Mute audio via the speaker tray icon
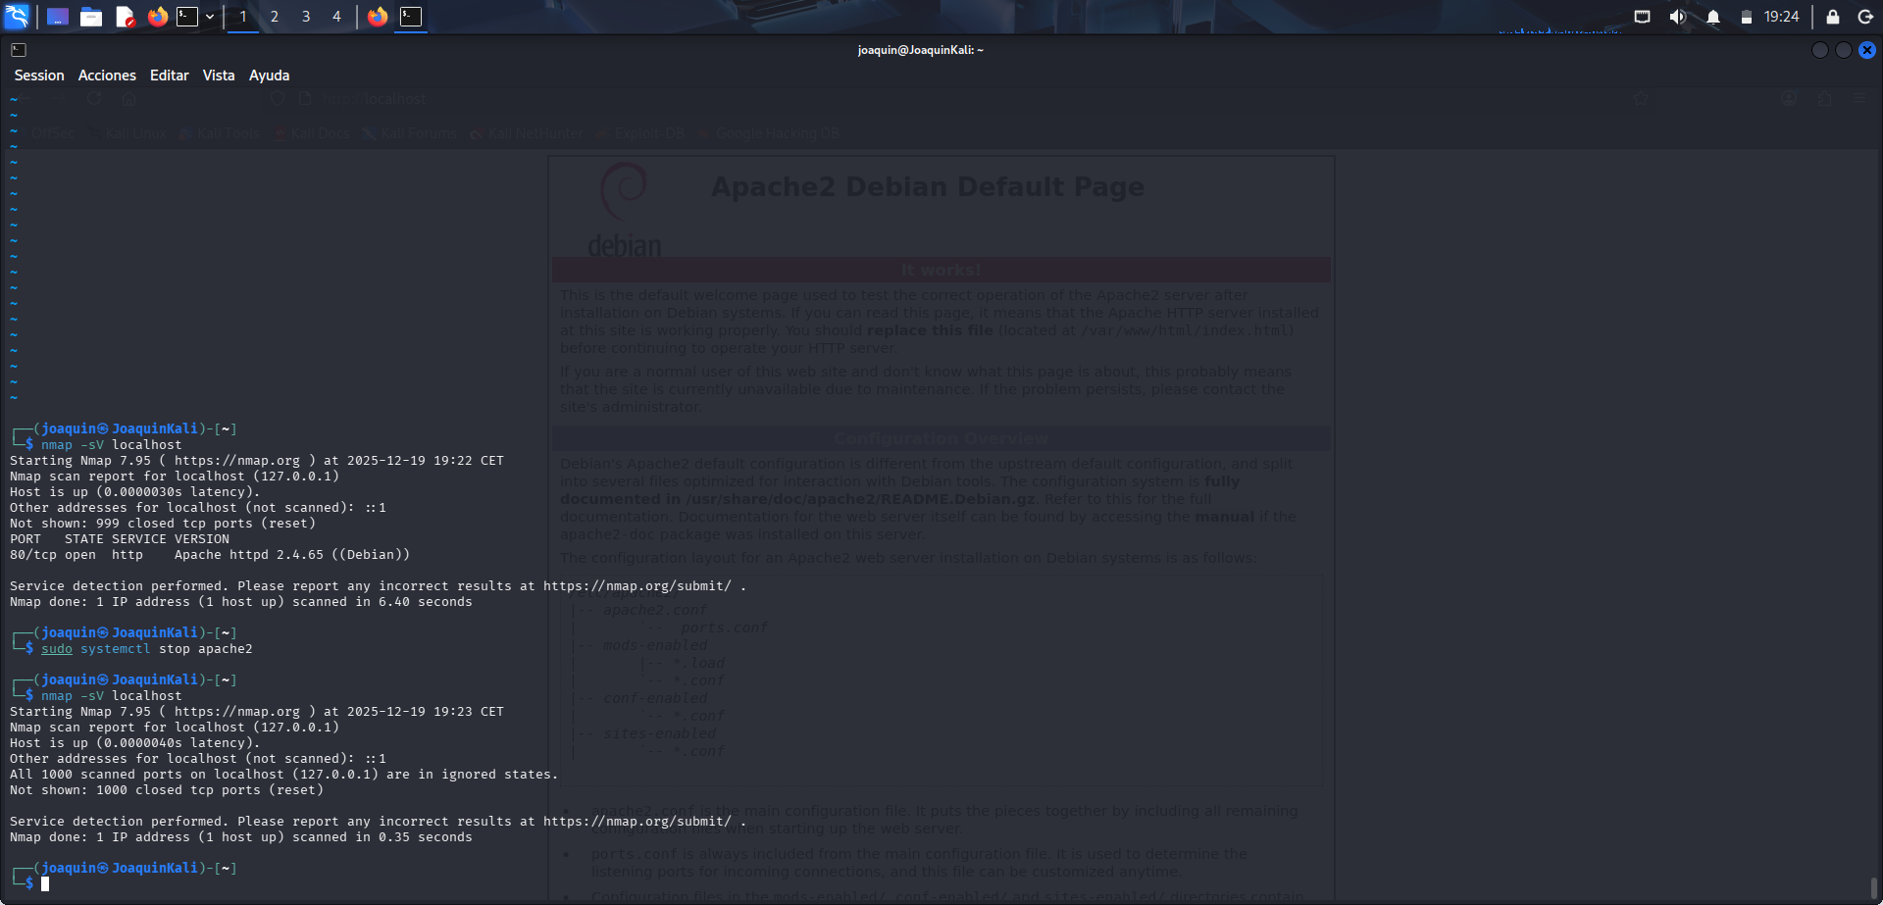 (1677, 16)
